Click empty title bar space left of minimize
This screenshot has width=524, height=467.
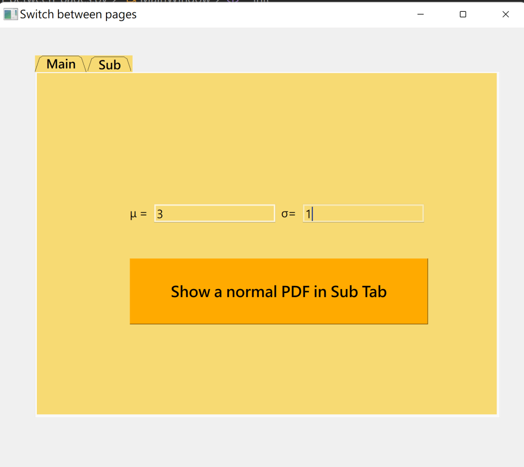[281, 14]
